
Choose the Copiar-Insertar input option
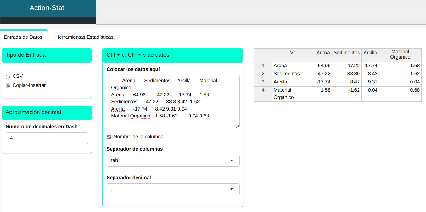[8, 86]
